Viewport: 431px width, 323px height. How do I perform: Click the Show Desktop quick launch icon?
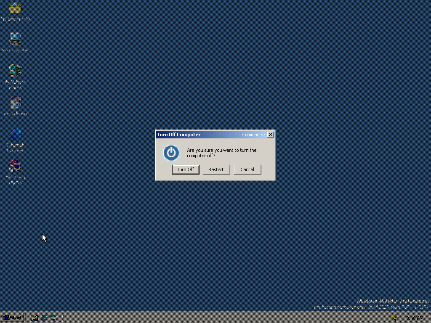click(x=35, y=318)
